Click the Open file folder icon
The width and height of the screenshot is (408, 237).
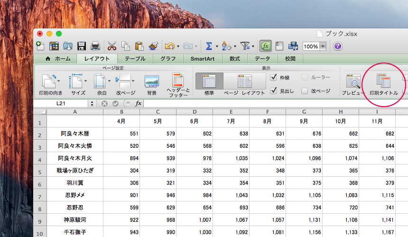pyautogui.click(x=68, y=46)
